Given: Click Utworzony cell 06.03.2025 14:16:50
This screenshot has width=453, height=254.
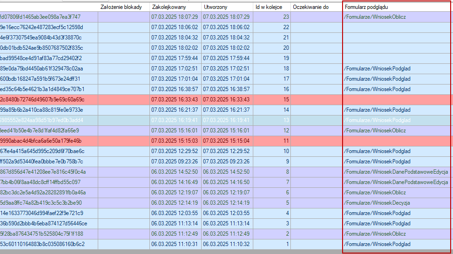Looking at the screenshot, I should [x=227, y=182].
